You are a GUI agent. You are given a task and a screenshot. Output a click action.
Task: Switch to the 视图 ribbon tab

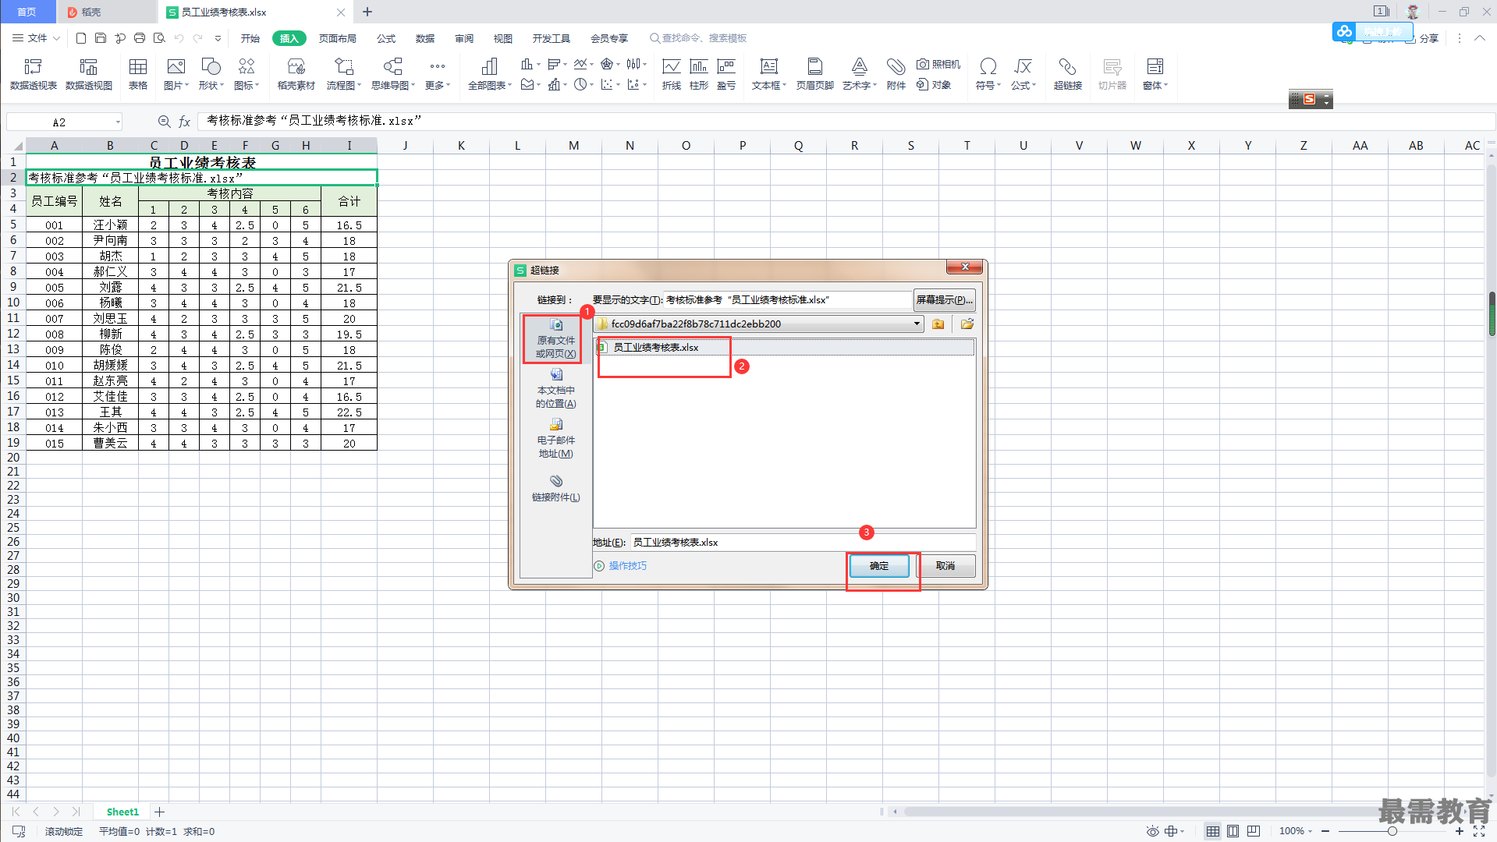(503, 38)
